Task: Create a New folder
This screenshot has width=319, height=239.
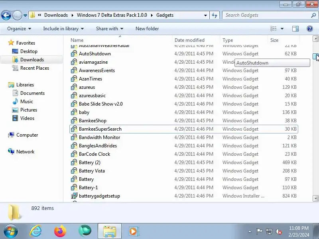Action: (x=147, y=29)
